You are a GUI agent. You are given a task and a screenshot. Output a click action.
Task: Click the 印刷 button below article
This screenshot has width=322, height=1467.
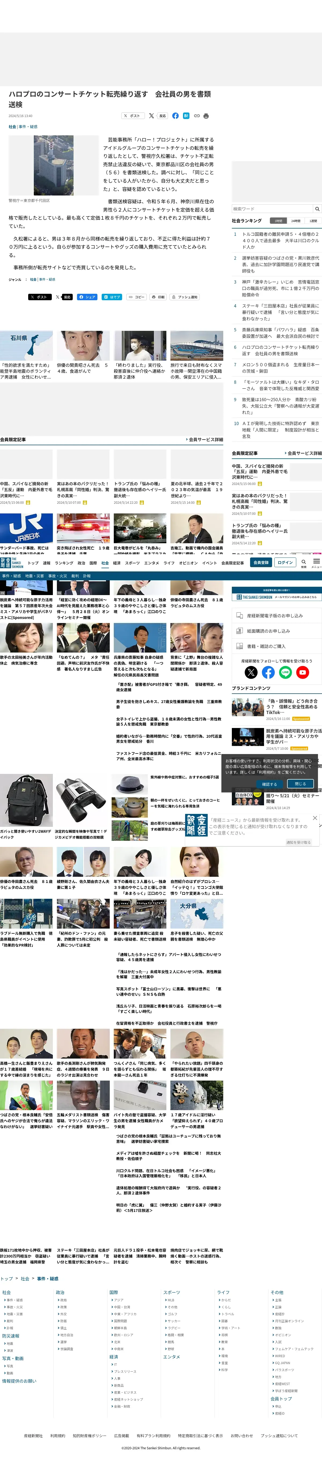point(158,297)
